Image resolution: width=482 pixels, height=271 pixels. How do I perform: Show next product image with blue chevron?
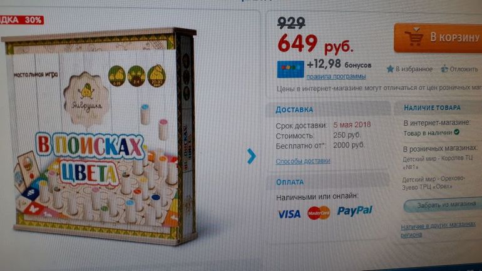(252, 156)
